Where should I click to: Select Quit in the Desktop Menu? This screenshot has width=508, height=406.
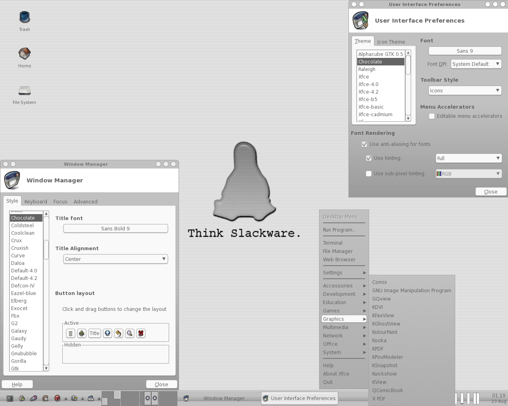click(344, 382)
